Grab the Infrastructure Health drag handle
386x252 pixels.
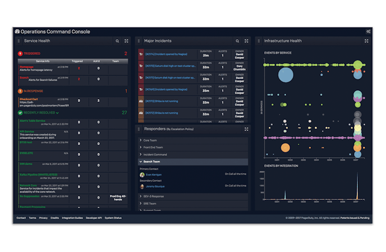point(259,41)
